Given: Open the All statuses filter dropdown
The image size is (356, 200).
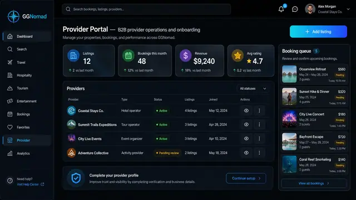Looking at the screenshot, I should (x=253, y=88).
